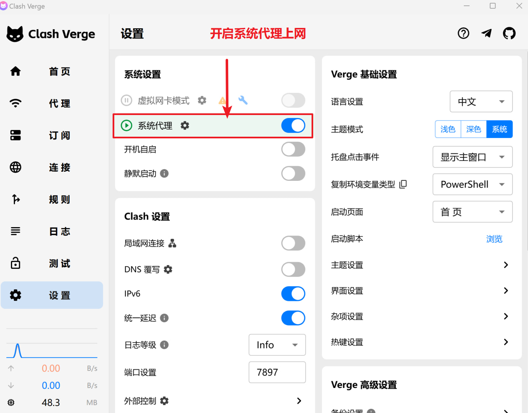Open system proxy gear settings

click(x=185, y=125)
